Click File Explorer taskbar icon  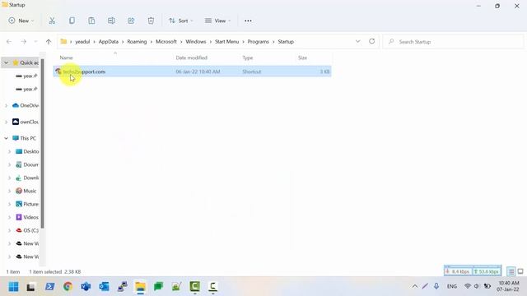(x=141, y=287)
